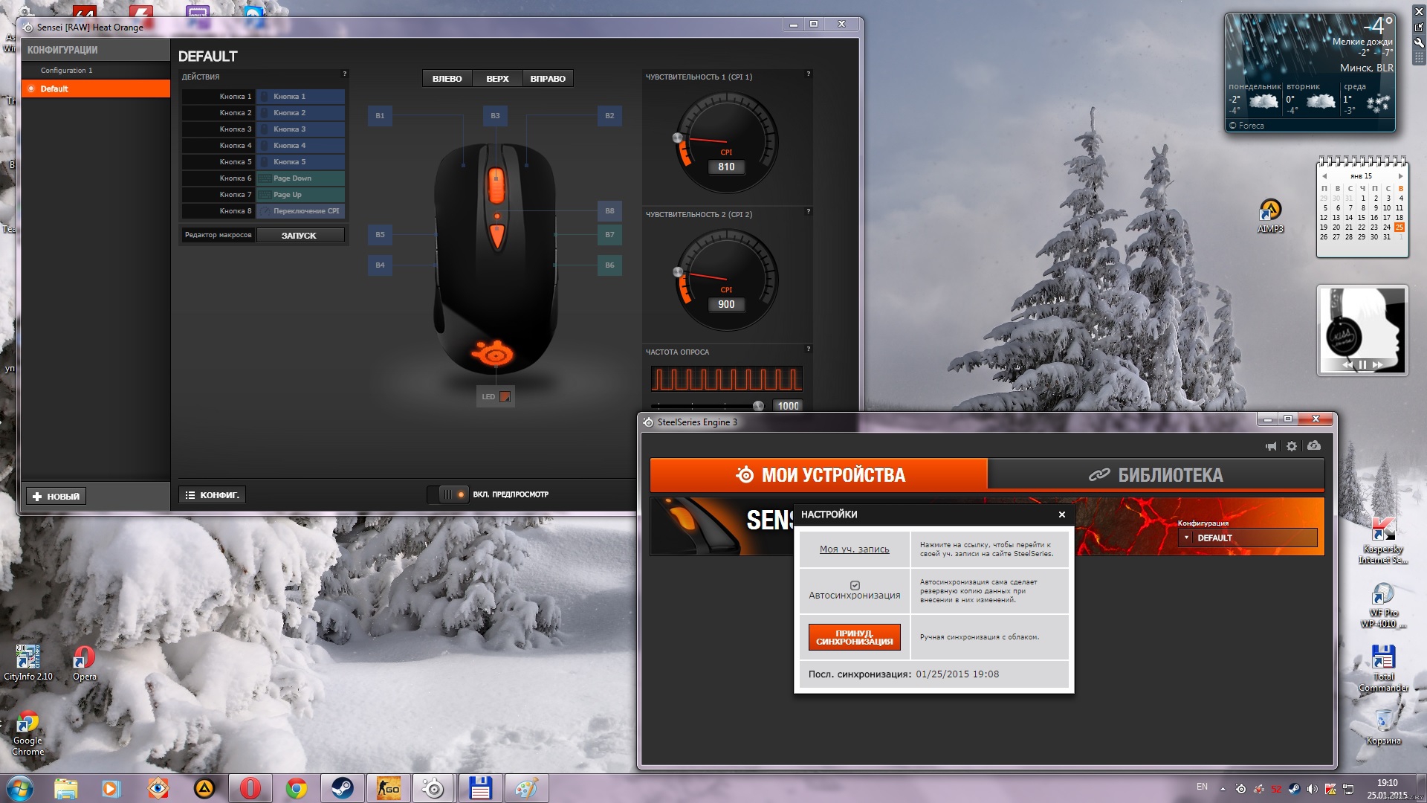
Task: Select the Верх mouse view tab
Action: coord(497,79)
